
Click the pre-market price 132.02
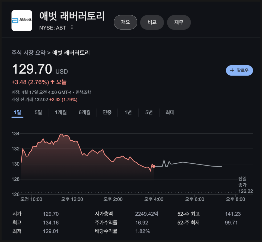click(x=41, y=100)
